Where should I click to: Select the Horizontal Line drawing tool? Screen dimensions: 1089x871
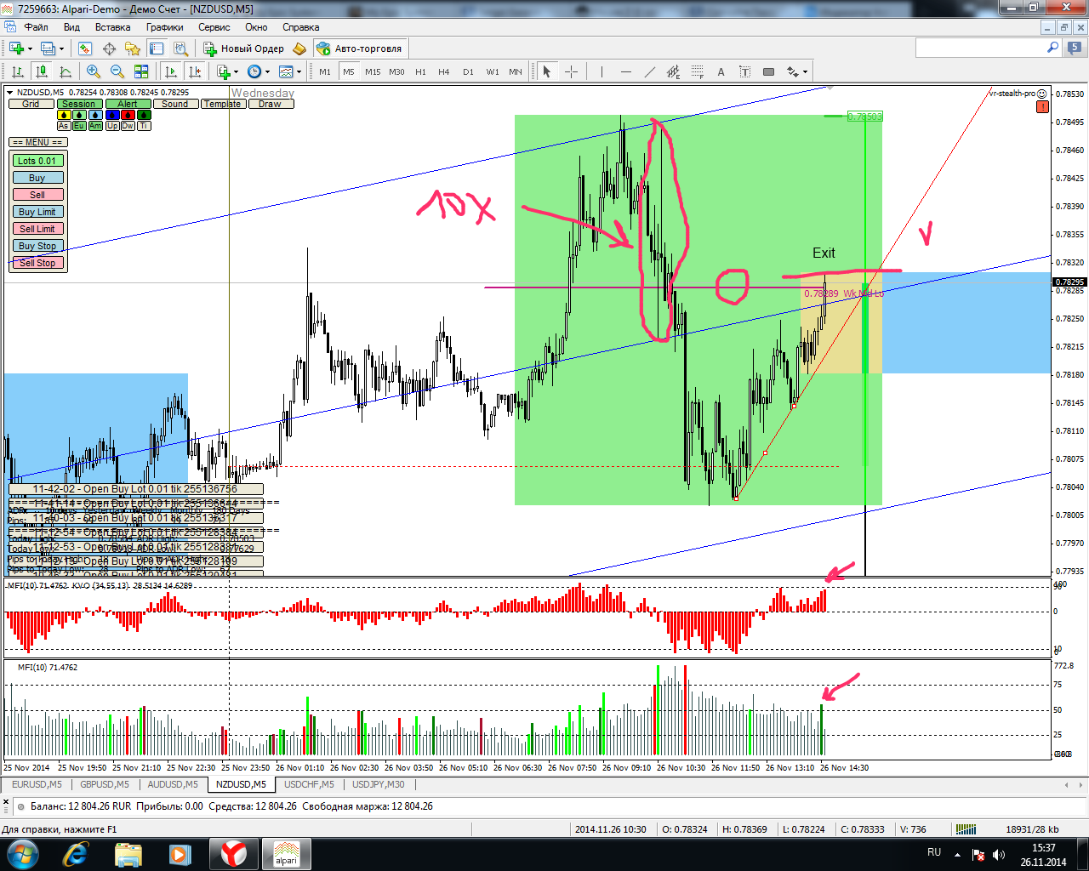[626, 71]
